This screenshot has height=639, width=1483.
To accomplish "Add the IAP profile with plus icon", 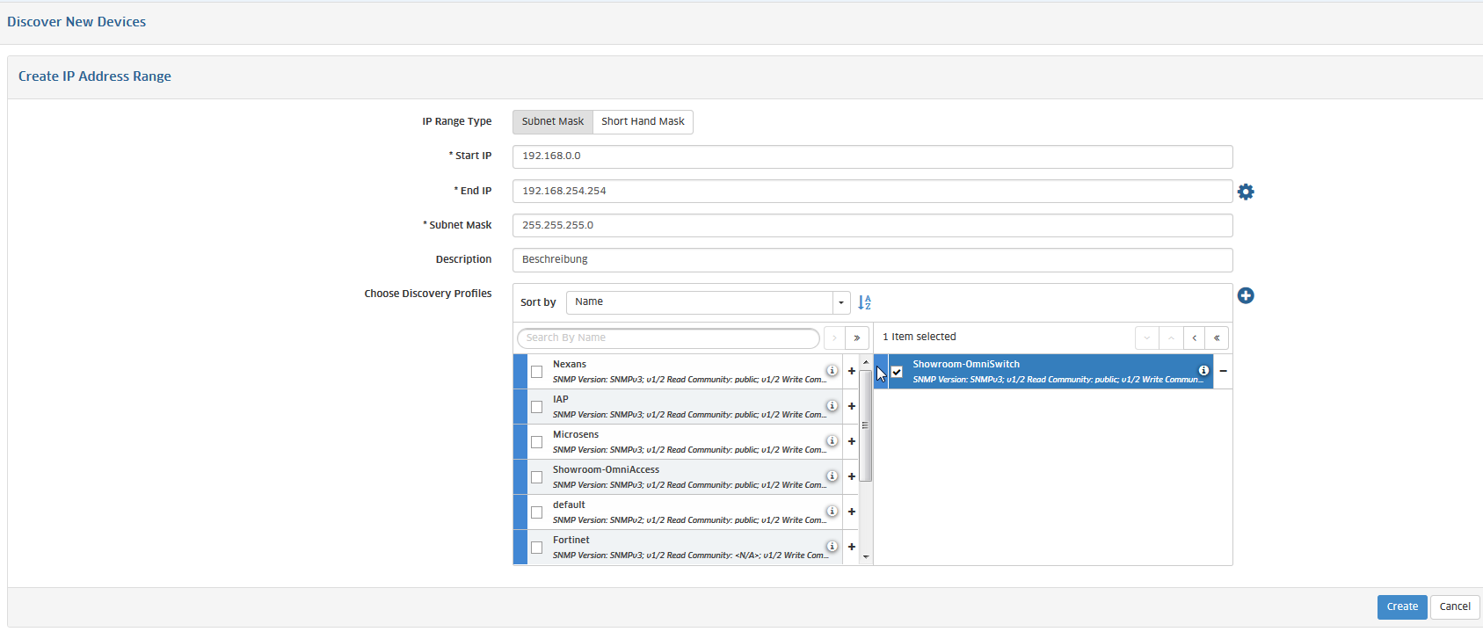I will 851,406.
